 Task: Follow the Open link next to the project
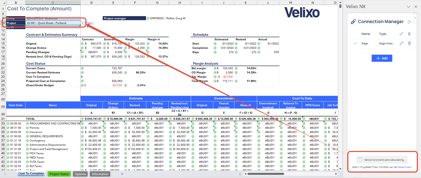(x=89, y=23)
